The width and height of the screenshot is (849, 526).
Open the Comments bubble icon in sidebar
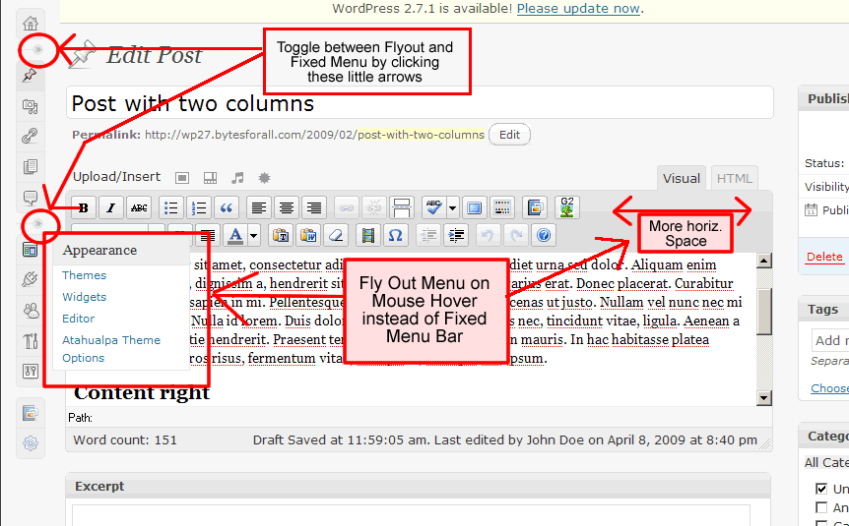click(31, 198)
